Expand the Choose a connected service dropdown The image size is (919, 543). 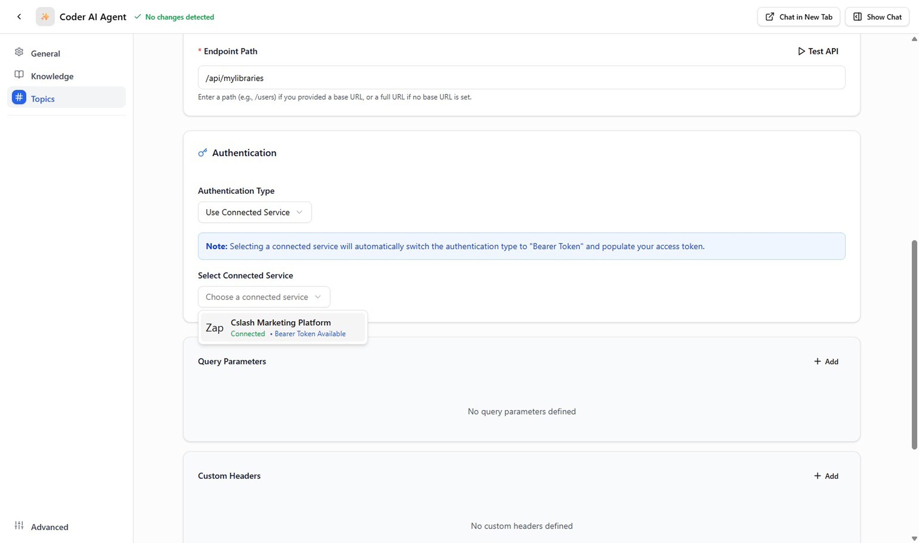click(264, 297)
